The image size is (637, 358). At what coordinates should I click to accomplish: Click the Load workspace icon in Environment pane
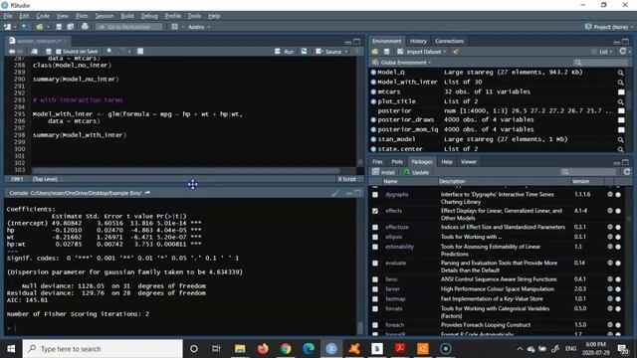point(374,52)
